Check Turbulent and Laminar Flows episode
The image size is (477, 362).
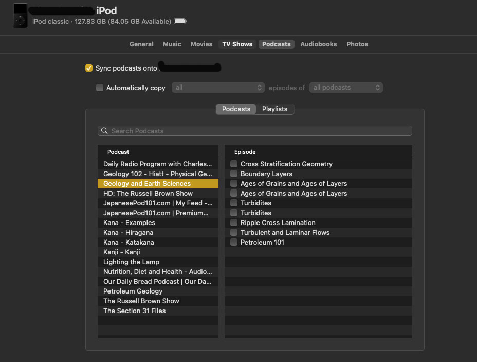[x=234, y=232]
